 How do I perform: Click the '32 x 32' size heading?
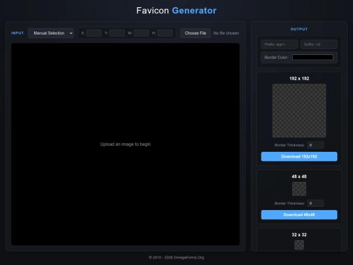(x=299, y=235)
